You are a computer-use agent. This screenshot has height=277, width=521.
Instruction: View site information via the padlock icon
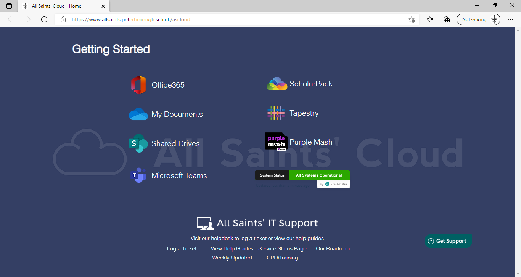point(63,19)
